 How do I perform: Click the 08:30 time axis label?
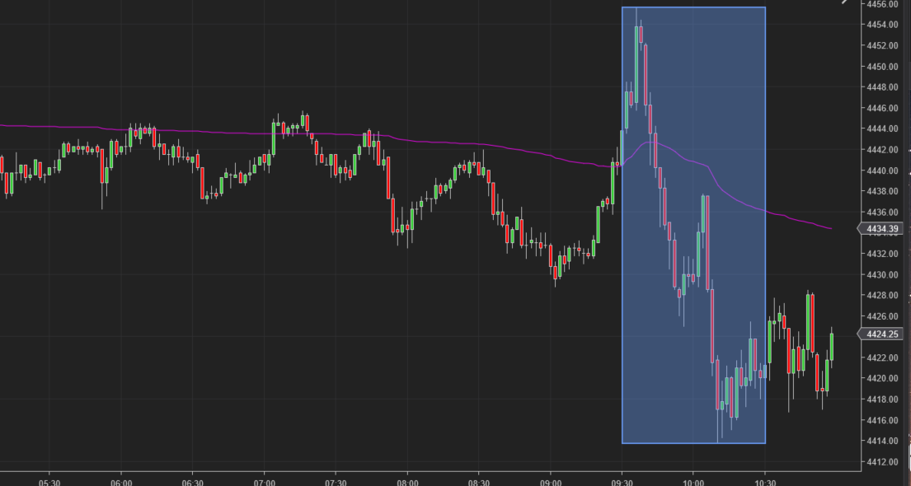(x=479, y=483)
